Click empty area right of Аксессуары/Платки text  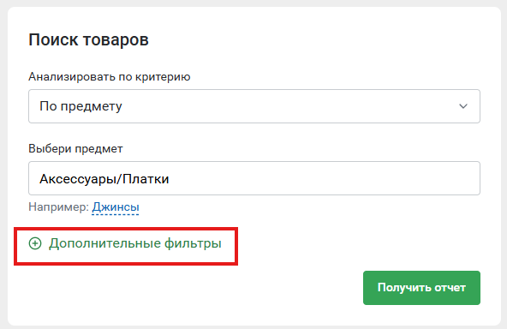(x=324, y=179)
